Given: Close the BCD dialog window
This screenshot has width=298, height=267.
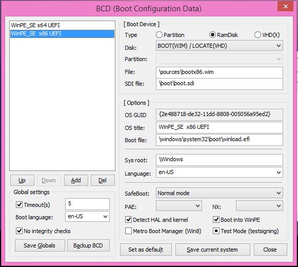Looking at the screenshot, I should point(286,7).
